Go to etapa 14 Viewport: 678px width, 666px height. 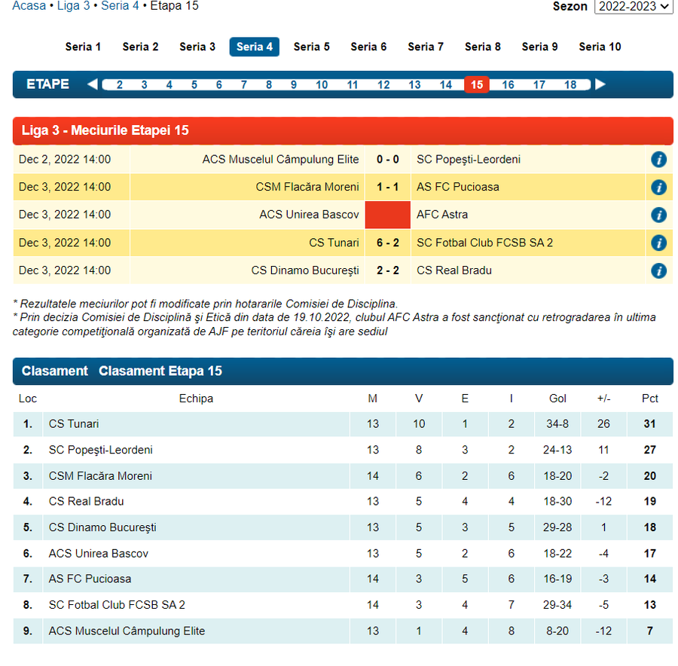pyautogui.click(x=446, y=85)
